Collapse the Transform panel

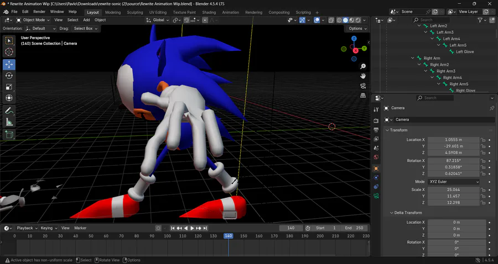point(387,130)
